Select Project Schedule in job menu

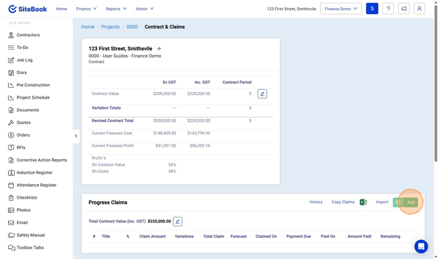(x=33, y=97)
